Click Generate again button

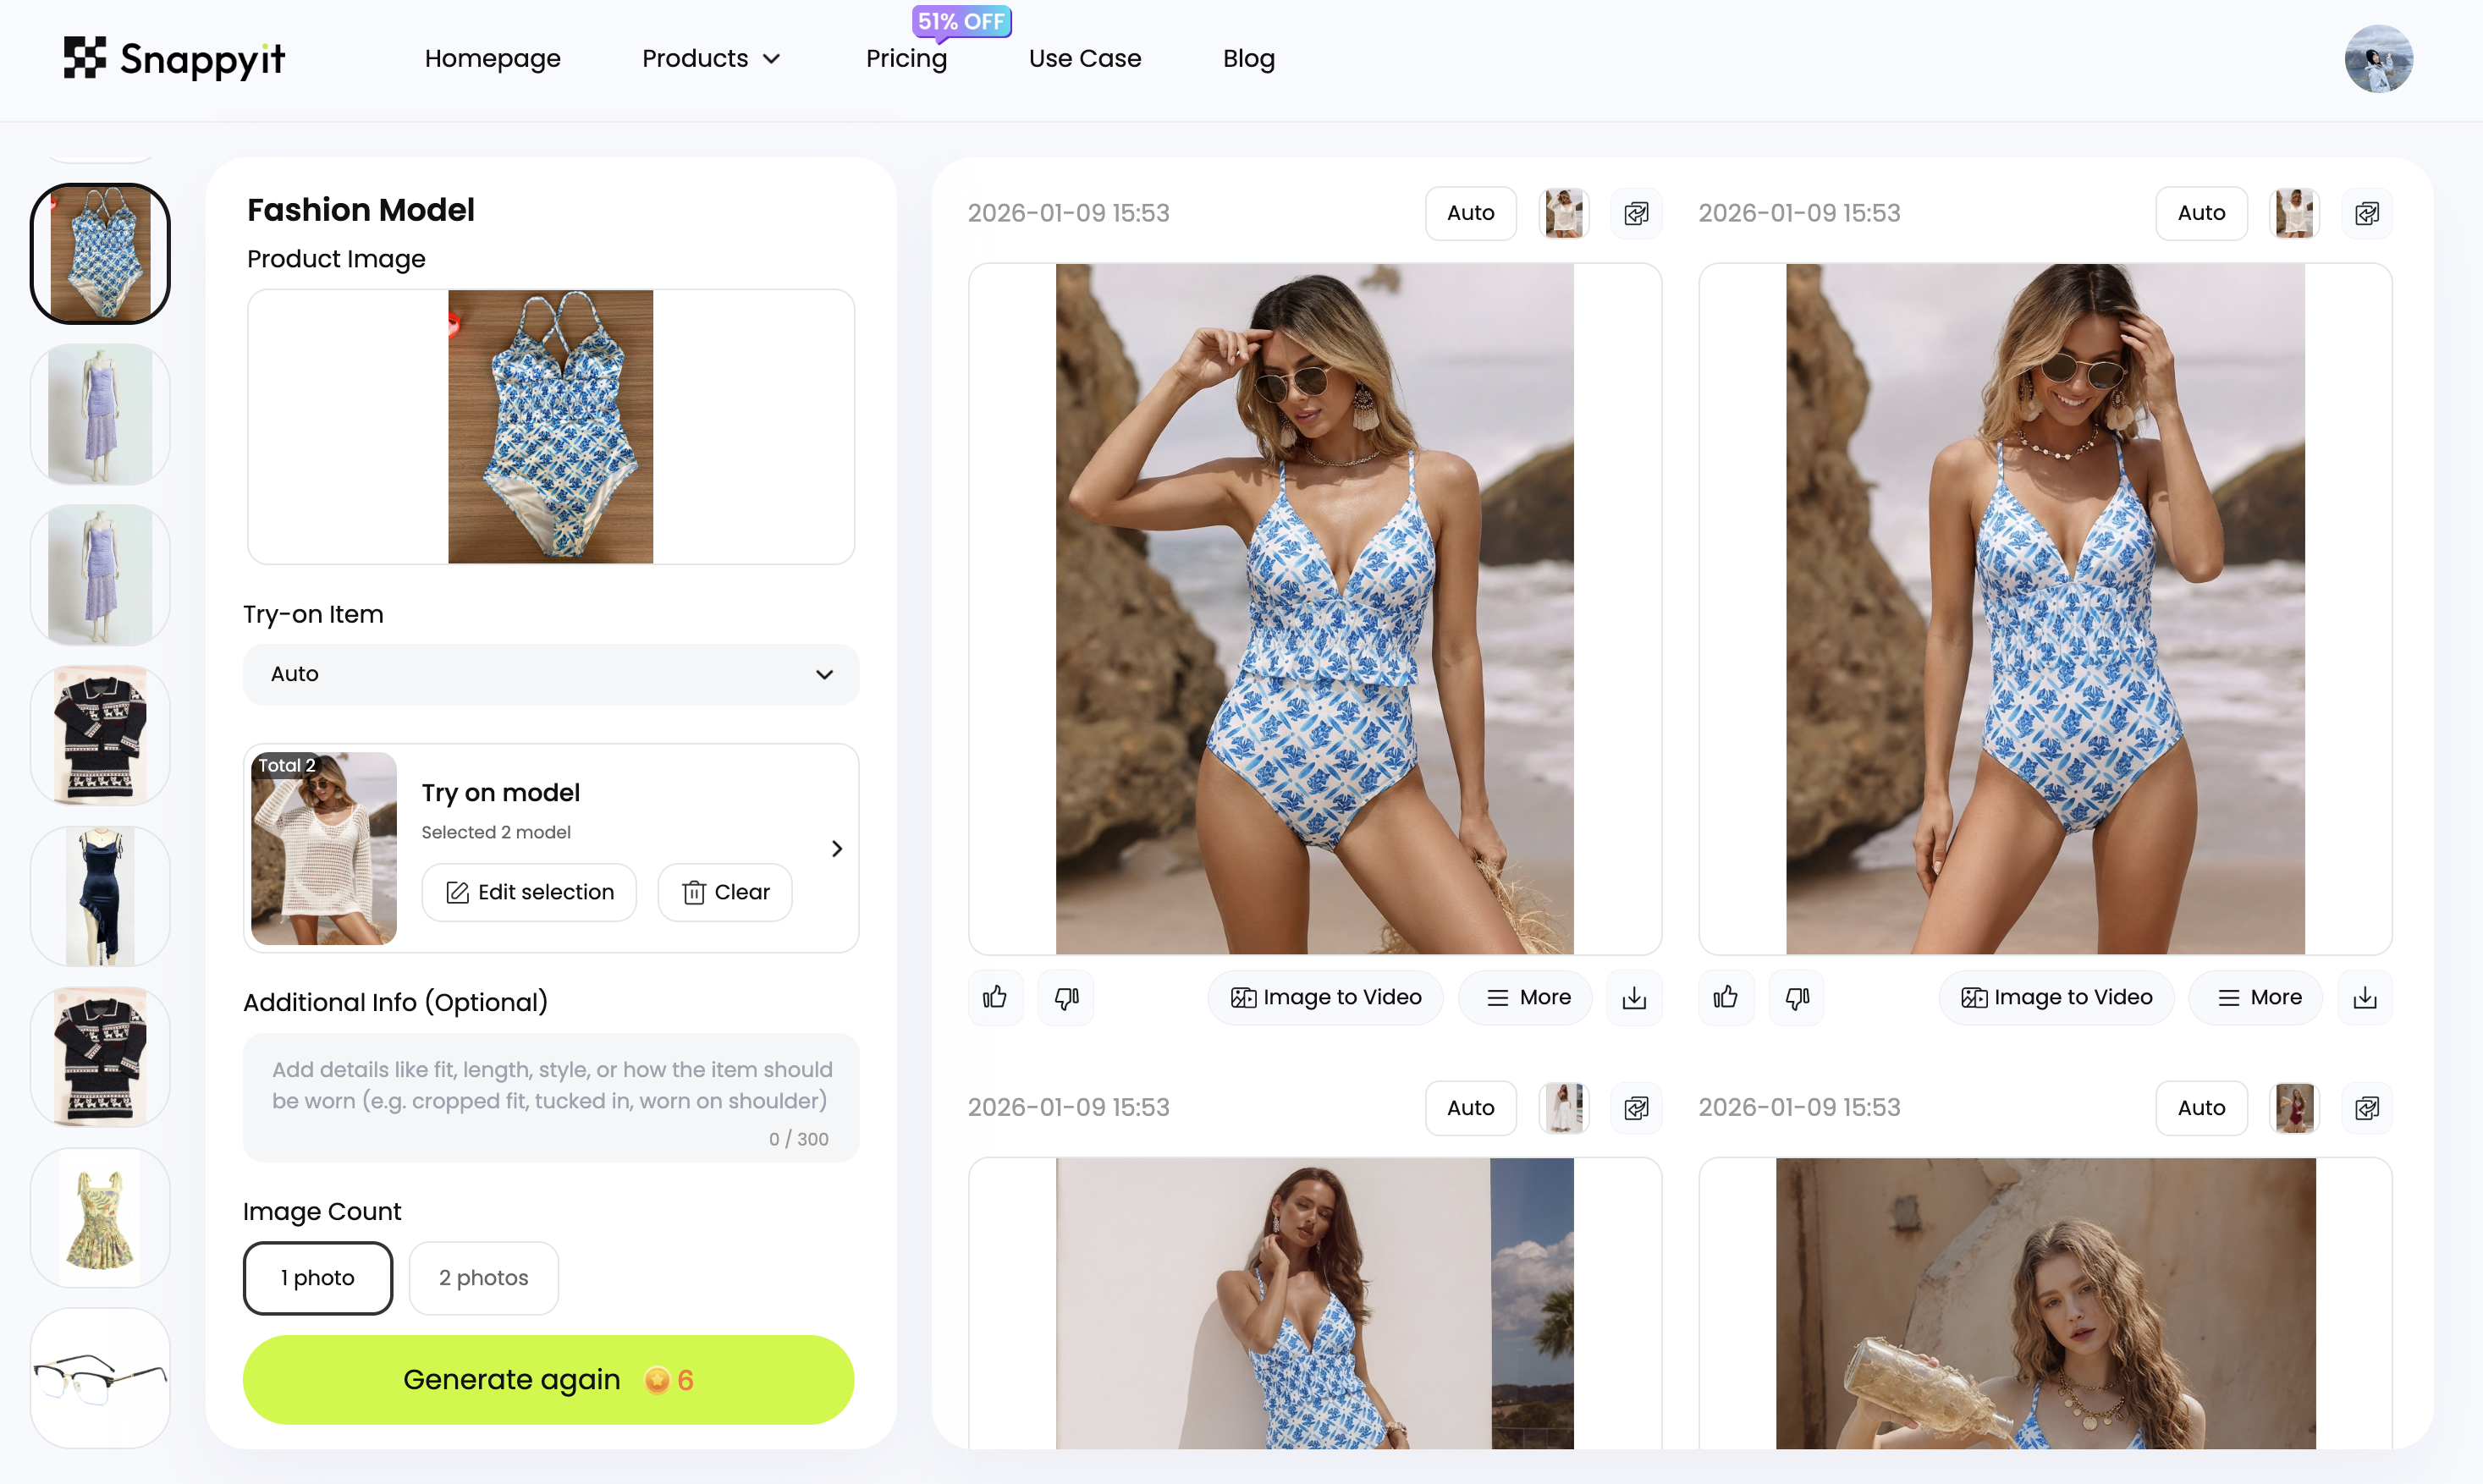tap(548, 1380)
